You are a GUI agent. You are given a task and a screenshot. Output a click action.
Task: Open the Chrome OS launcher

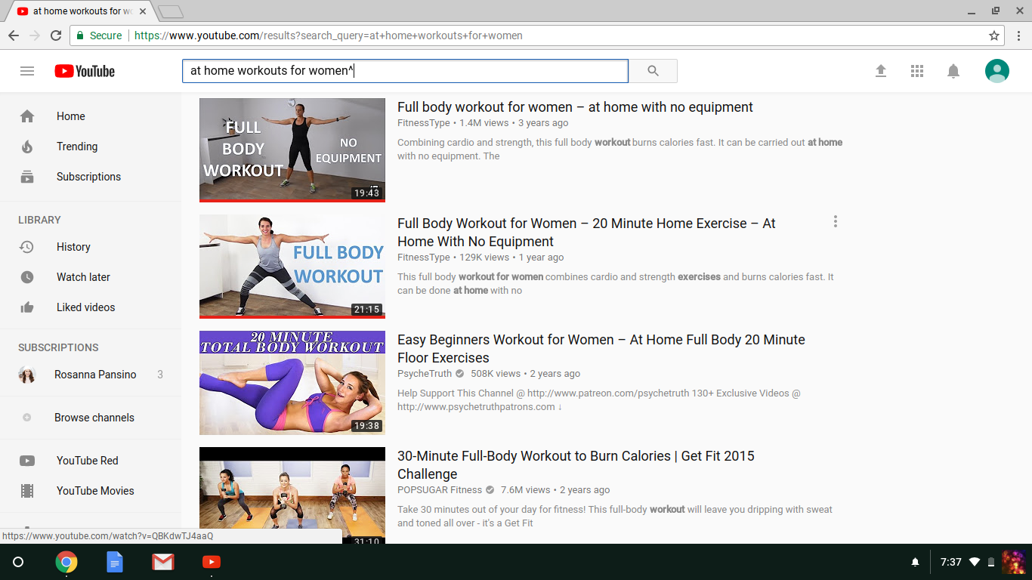click(x=18, y=562)
